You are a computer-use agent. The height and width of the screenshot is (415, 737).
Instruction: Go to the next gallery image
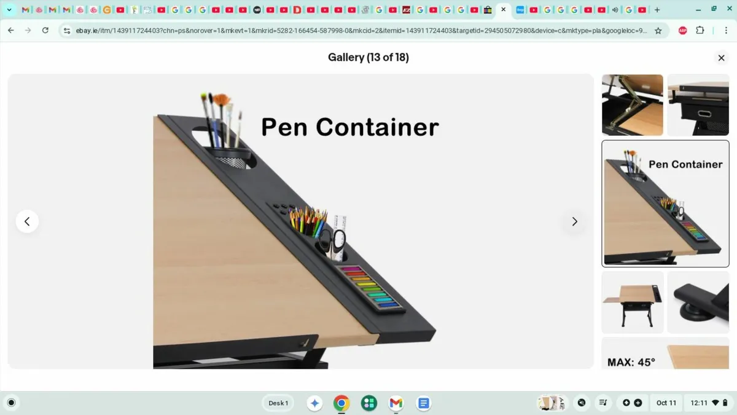574,221
